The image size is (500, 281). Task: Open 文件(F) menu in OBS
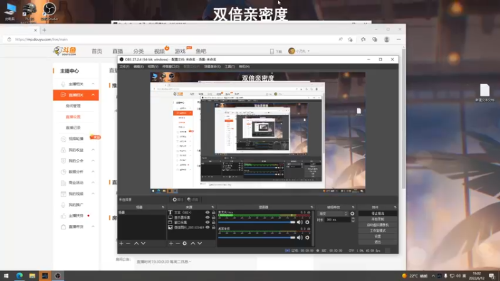[x=124, y=67]
